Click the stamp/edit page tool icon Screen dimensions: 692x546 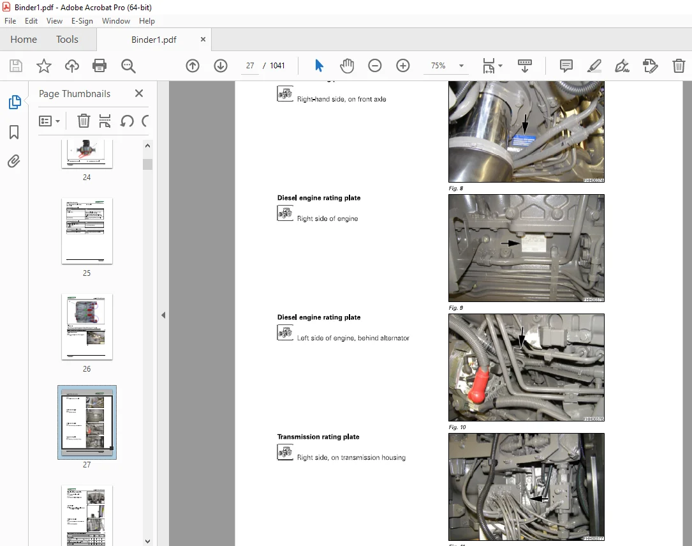[651, 66]
